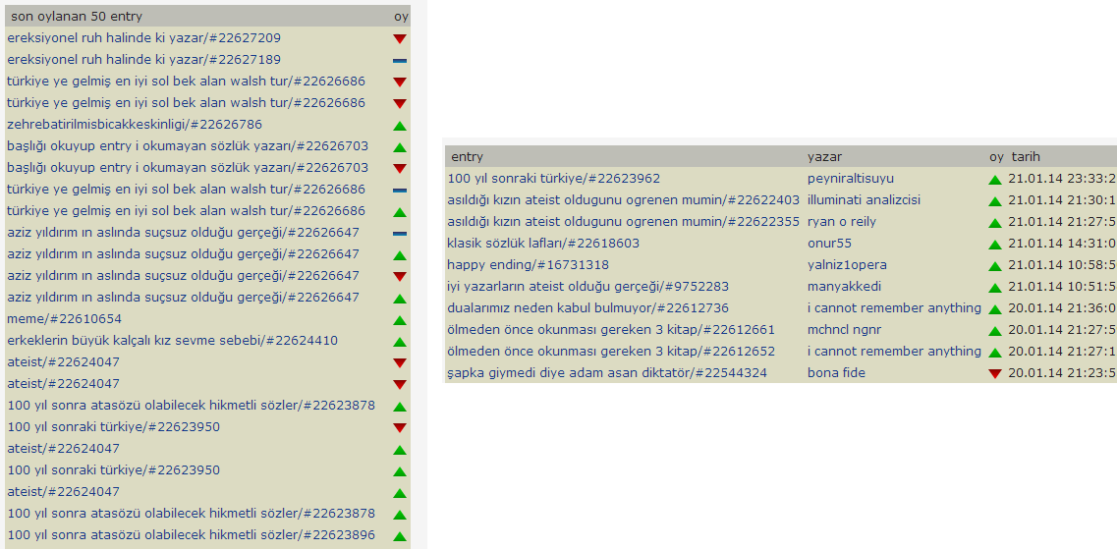Click the yazar column header
Image resolution: width=1117 pixels, height=550 pixels.
824,157
